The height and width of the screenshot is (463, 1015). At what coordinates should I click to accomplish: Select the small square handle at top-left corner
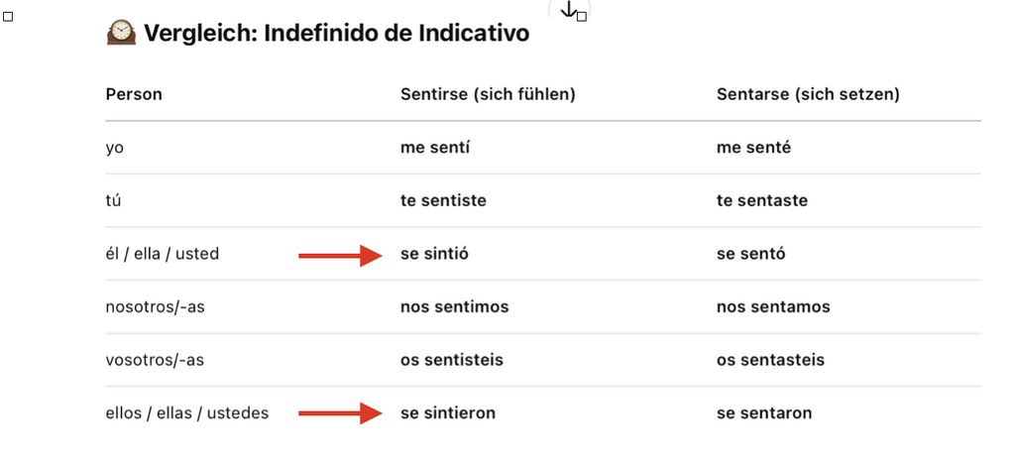coord(8,17)
